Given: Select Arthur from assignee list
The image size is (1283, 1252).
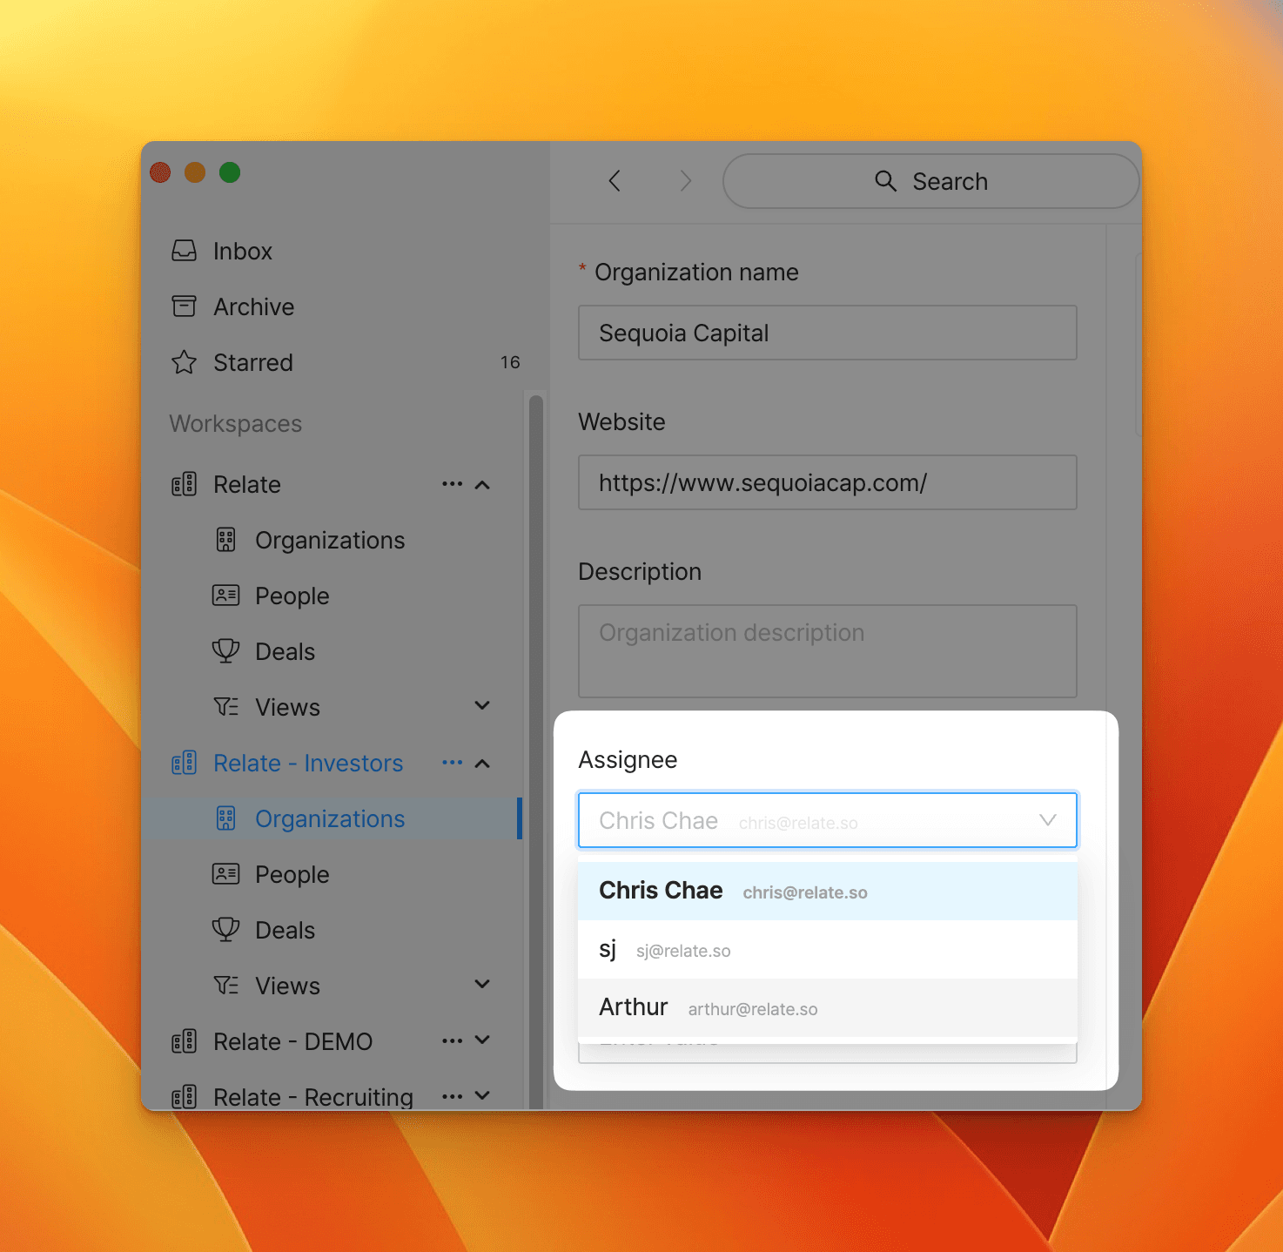Looking at the screenshot, I should 828,1007.
